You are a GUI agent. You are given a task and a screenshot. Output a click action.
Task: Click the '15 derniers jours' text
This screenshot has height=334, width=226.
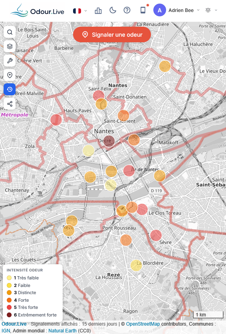pos(99,324)
